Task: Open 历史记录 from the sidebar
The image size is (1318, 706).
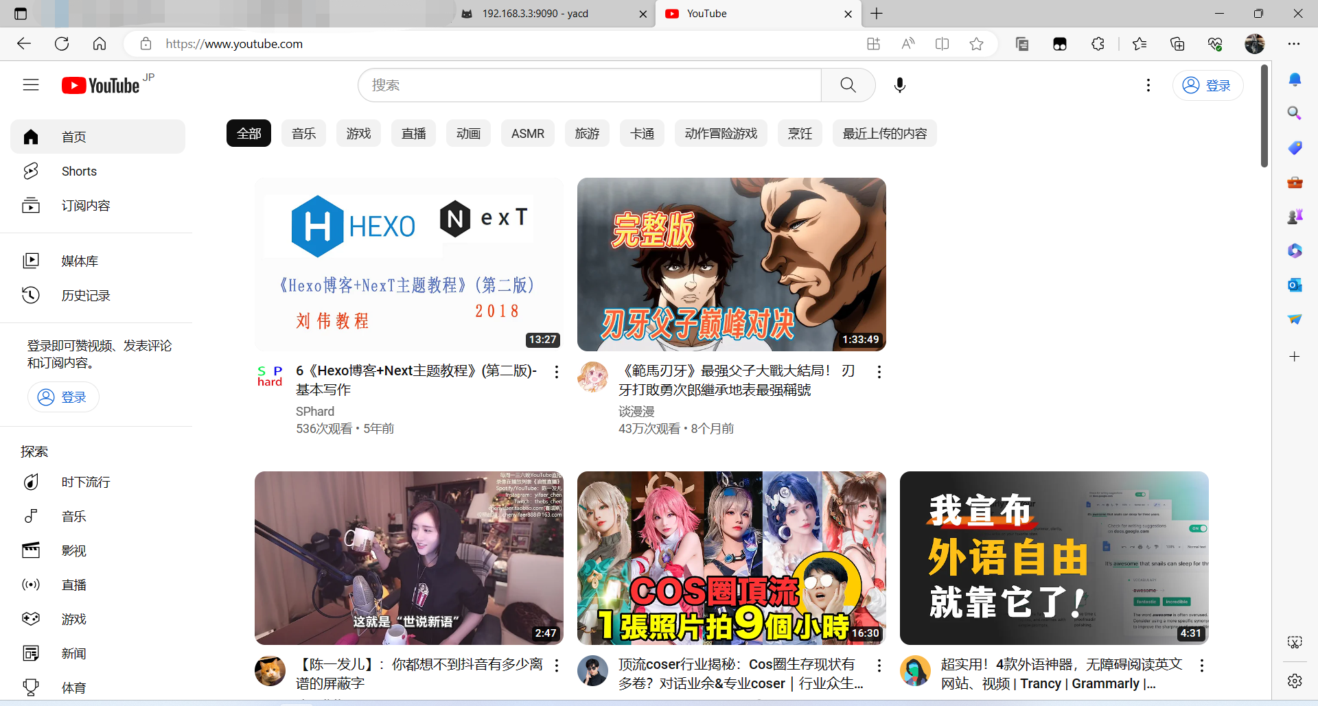Action: pos(84,295)
